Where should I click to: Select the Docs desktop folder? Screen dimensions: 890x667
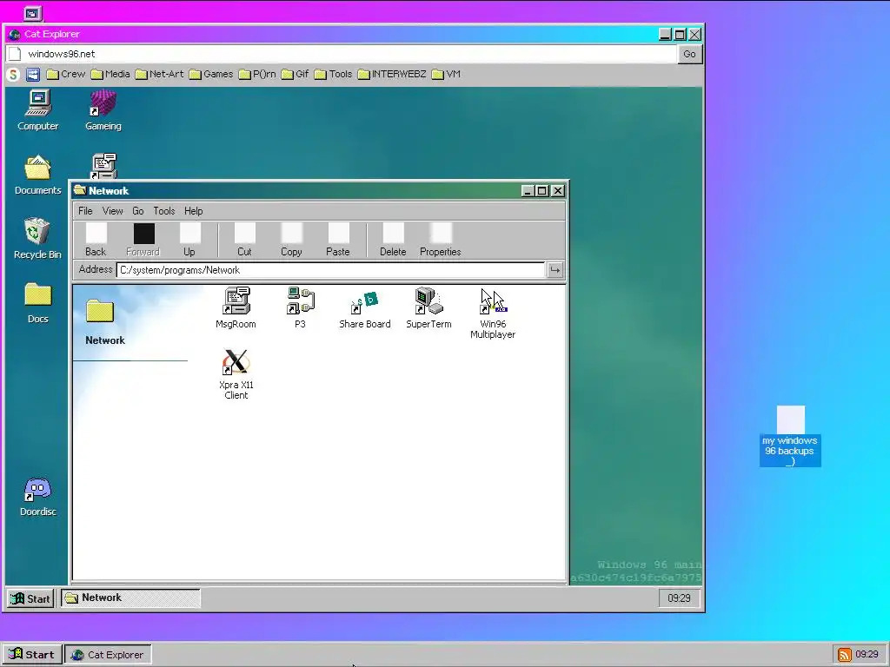38,303
